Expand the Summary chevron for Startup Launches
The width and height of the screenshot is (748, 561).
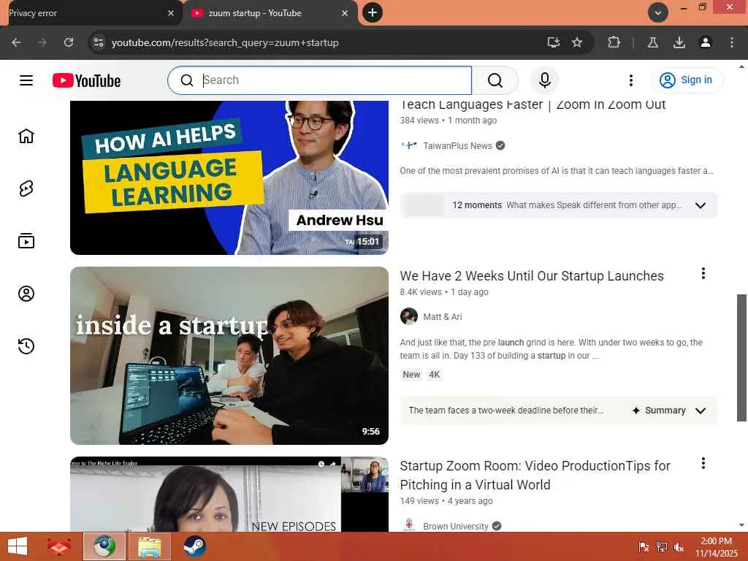click(x=701, y=411)
